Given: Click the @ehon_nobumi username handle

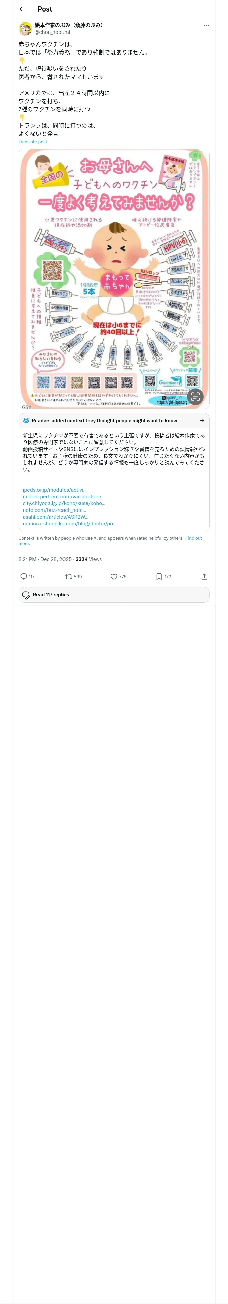Looking at the screenshot, I should [x=52, y=32].
